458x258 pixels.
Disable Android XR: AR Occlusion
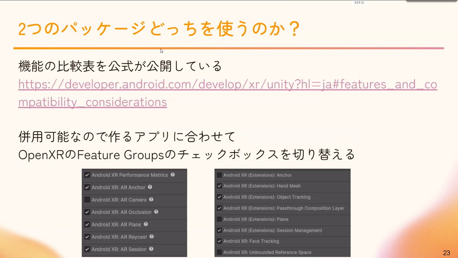[x=86, y=212]
